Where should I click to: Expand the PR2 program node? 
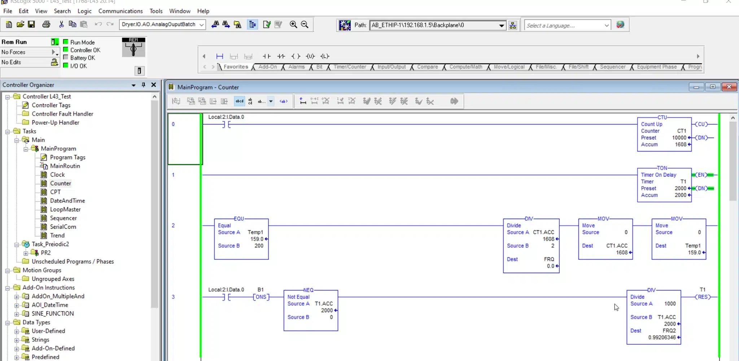(x=26, y=253)
